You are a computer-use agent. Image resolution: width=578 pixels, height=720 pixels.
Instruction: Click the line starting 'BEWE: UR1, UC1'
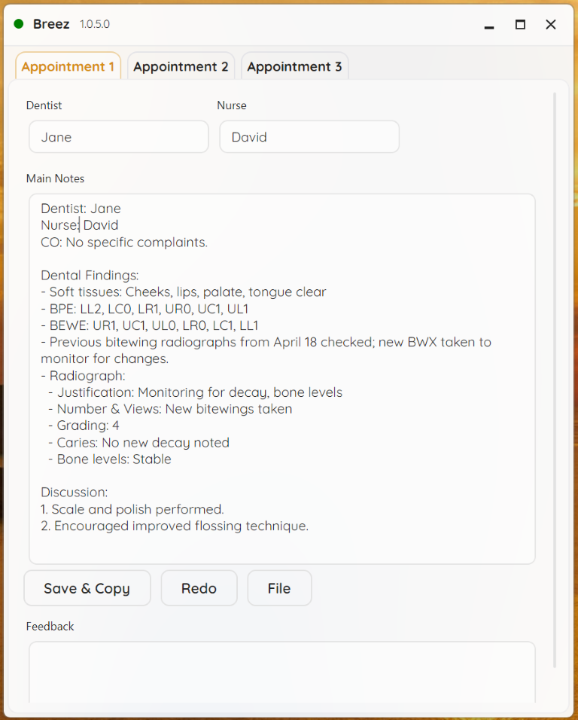coord(150,325)
